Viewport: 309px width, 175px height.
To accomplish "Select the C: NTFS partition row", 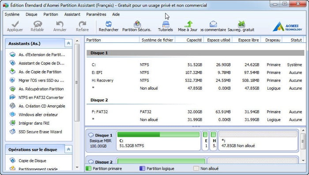I will click(196, 65).
